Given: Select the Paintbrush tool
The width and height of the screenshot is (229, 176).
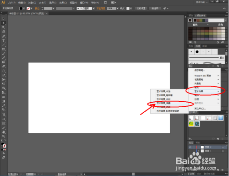Looking at the screenshot, I should (4, 54).
